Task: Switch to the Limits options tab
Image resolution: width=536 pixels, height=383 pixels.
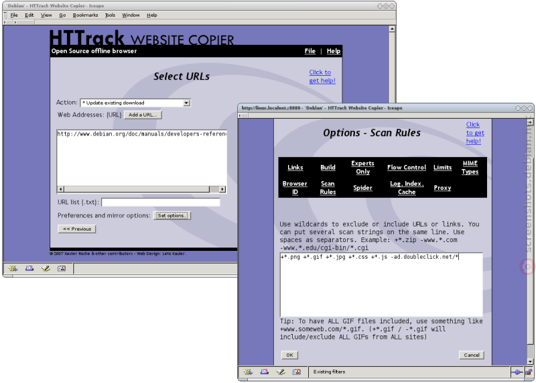Action: 442,168
